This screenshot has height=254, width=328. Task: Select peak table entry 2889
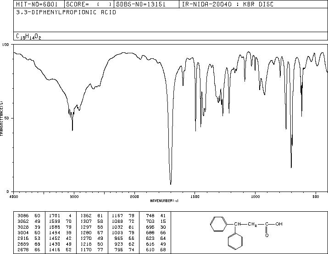(29, 244)
